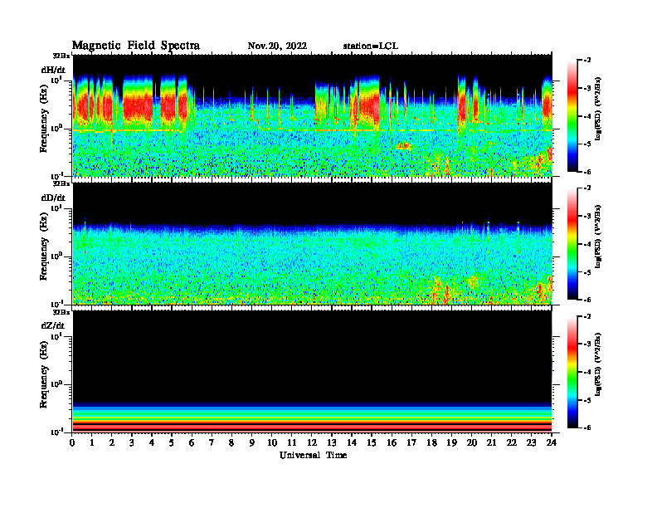This screenshot has width=657, height=508.
Task: Select the date "Nov.20, 2022"
Action: (277, 46)
